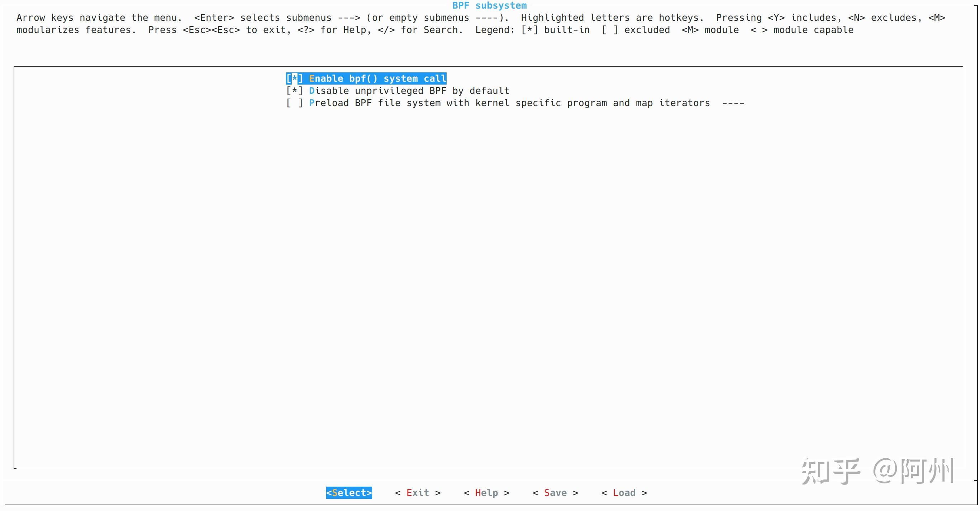The width and height of the screenshot is (980, 511).
Task: Click the blue P hotkey letter in Preload
Action: tap(312, 103)
